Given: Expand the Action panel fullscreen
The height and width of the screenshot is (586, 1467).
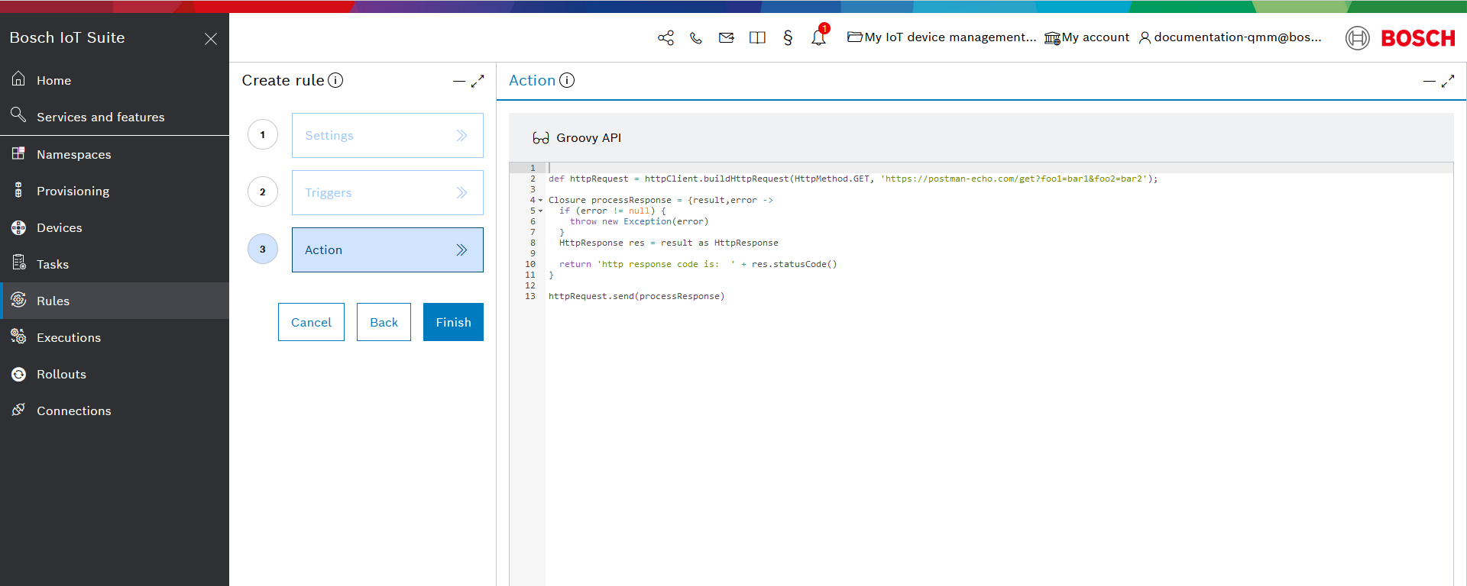Looking at the screenshot, I should (1448, 81).
